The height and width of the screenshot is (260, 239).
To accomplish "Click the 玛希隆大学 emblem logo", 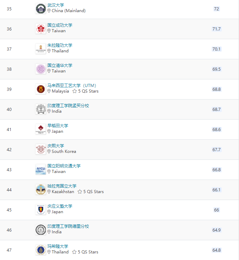I will (x=40, y=250).
